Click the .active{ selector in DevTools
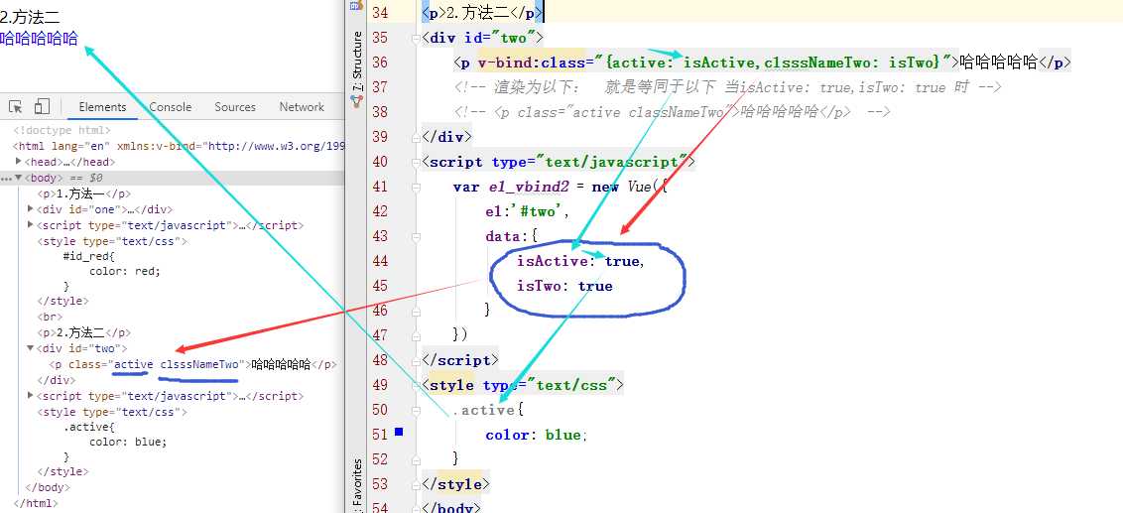The width and height of the screenshot is (1123, 513). click(x=89, y=427)
